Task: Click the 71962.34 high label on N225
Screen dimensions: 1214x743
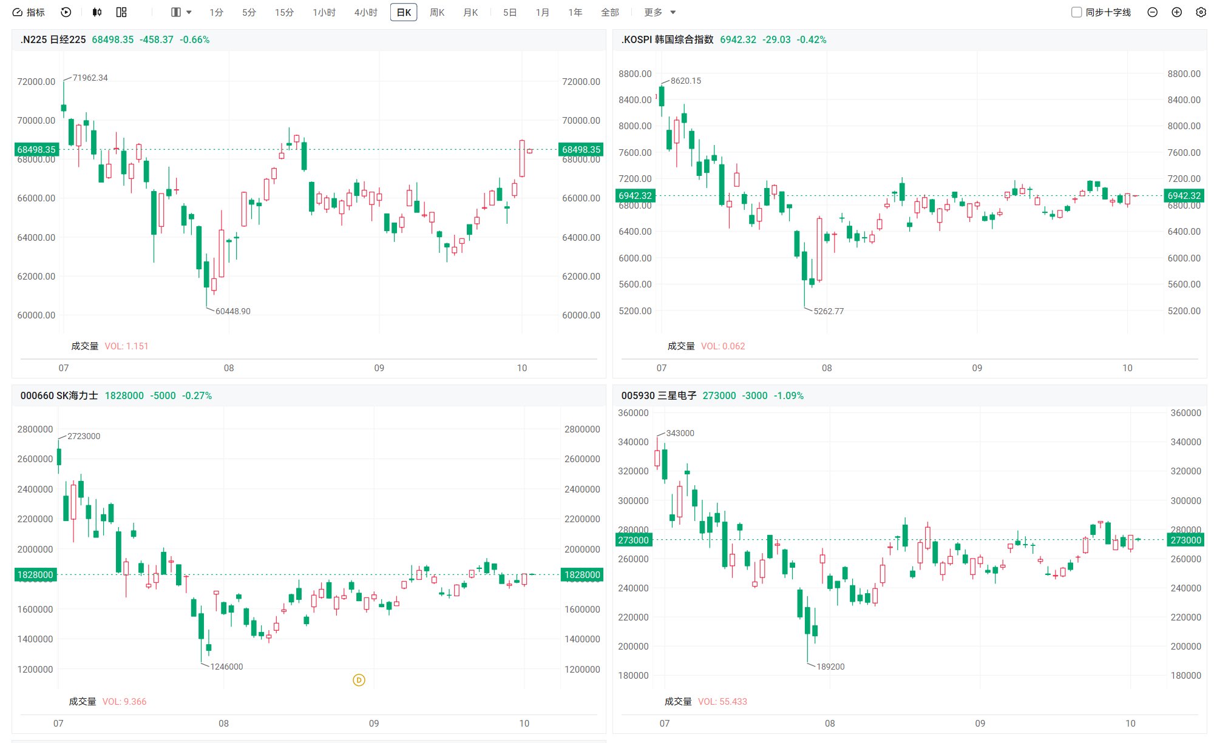Action: [x=90, y=78]
